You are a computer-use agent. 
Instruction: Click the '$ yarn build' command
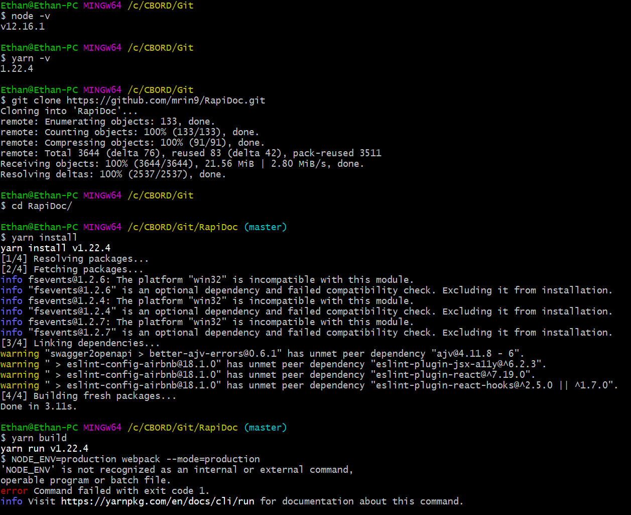(34, 438)
